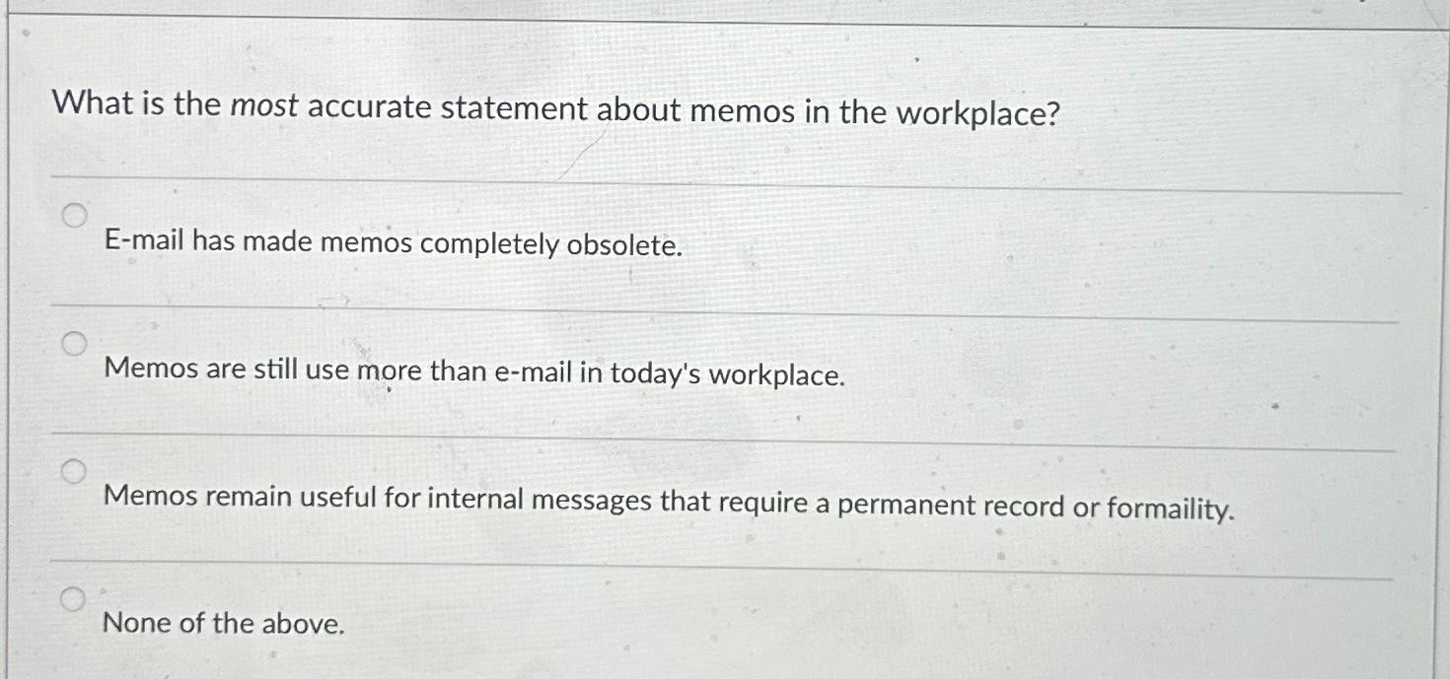Click the question heading about memos
Viewport: 1450px width, 679px height.
click(557, 109)
